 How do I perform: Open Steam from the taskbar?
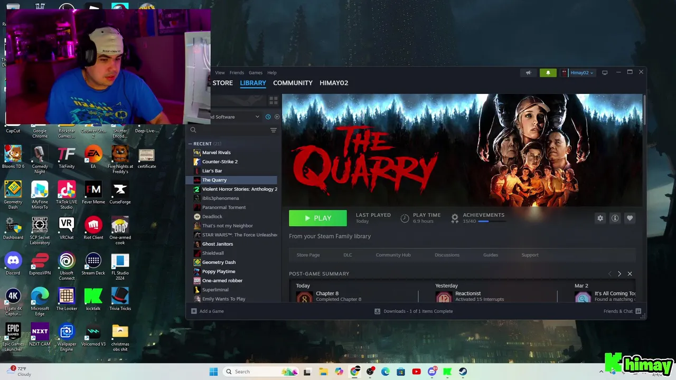tap(463, 372)
